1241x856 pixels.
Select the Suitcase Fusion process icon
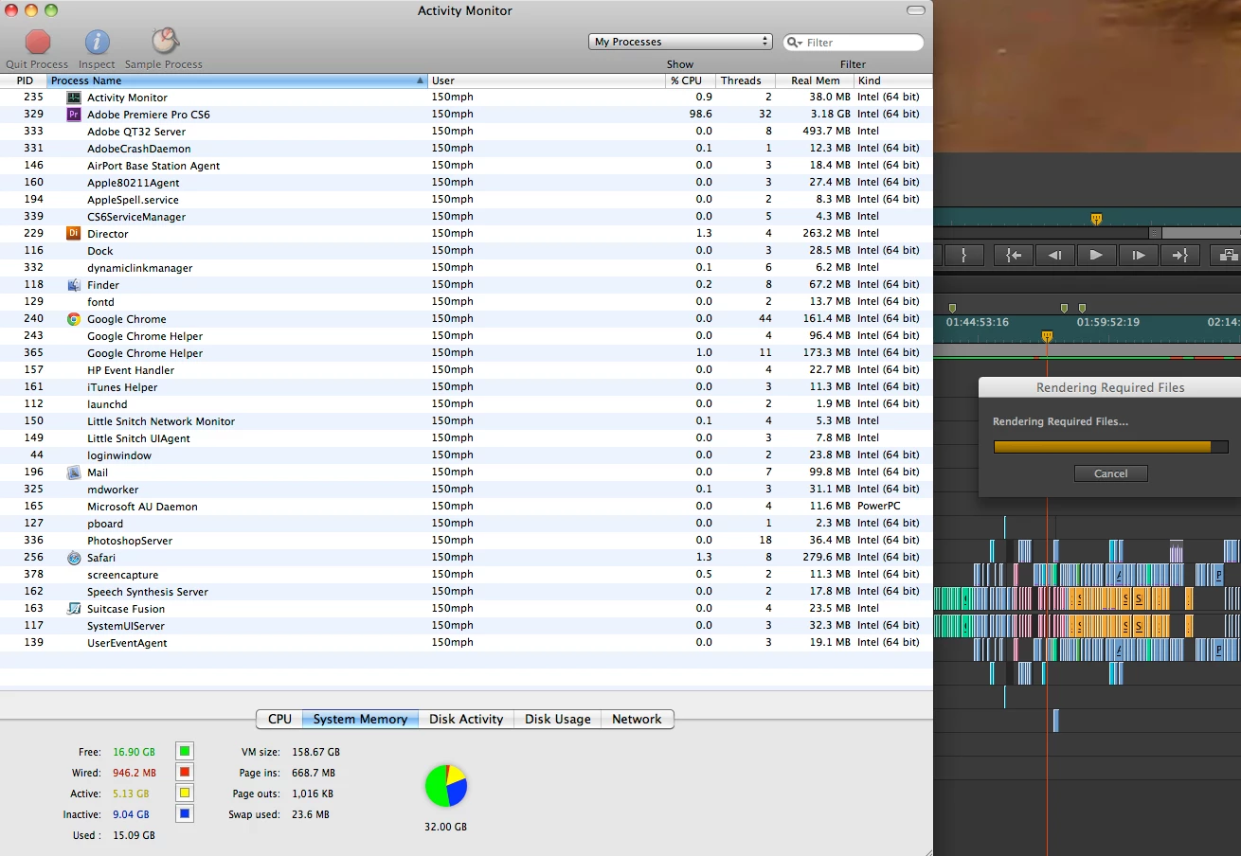point(74,609)
